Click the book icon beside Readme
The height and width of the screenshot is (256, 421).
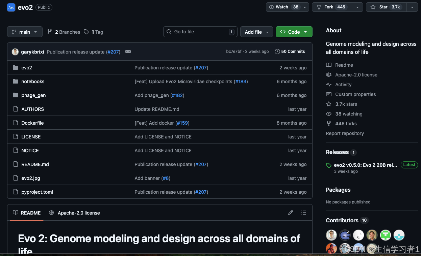pyautogui.click(x=329, y=65)
